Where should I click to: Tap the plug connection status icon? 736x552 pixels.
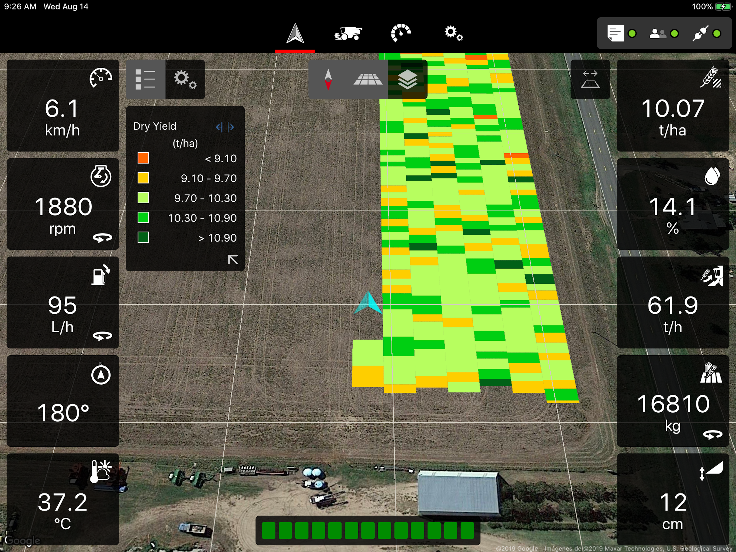click(x=700, y=33)
